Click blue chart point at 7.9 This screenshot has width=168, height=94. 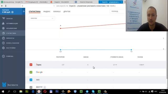click(131, 50)
